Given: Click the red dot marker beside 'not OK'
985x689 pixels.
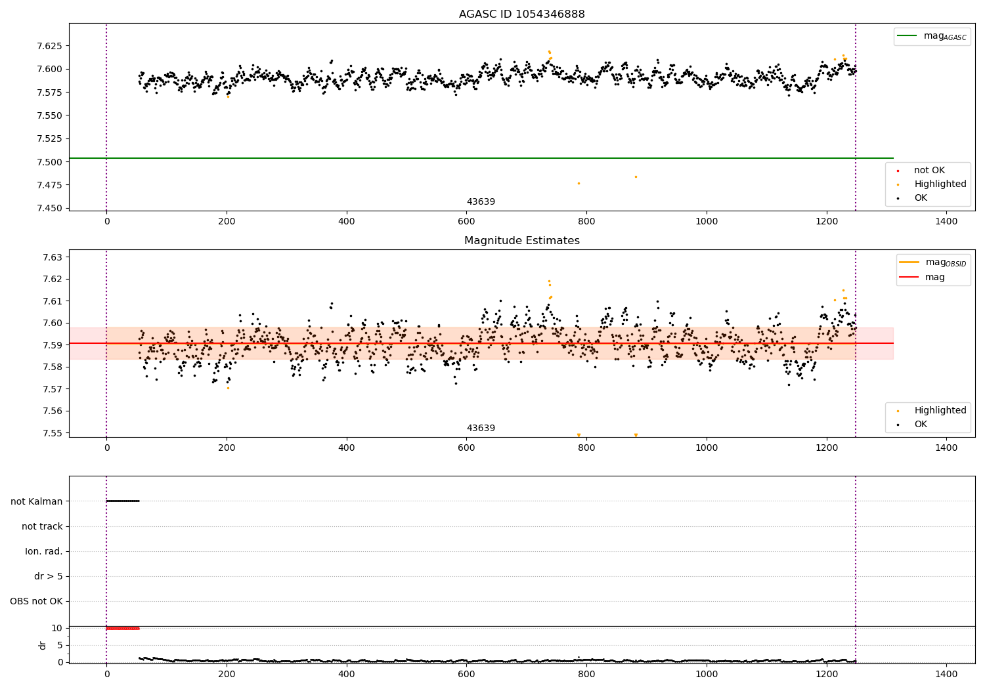Looking at the screenshot, I should 898,171.
